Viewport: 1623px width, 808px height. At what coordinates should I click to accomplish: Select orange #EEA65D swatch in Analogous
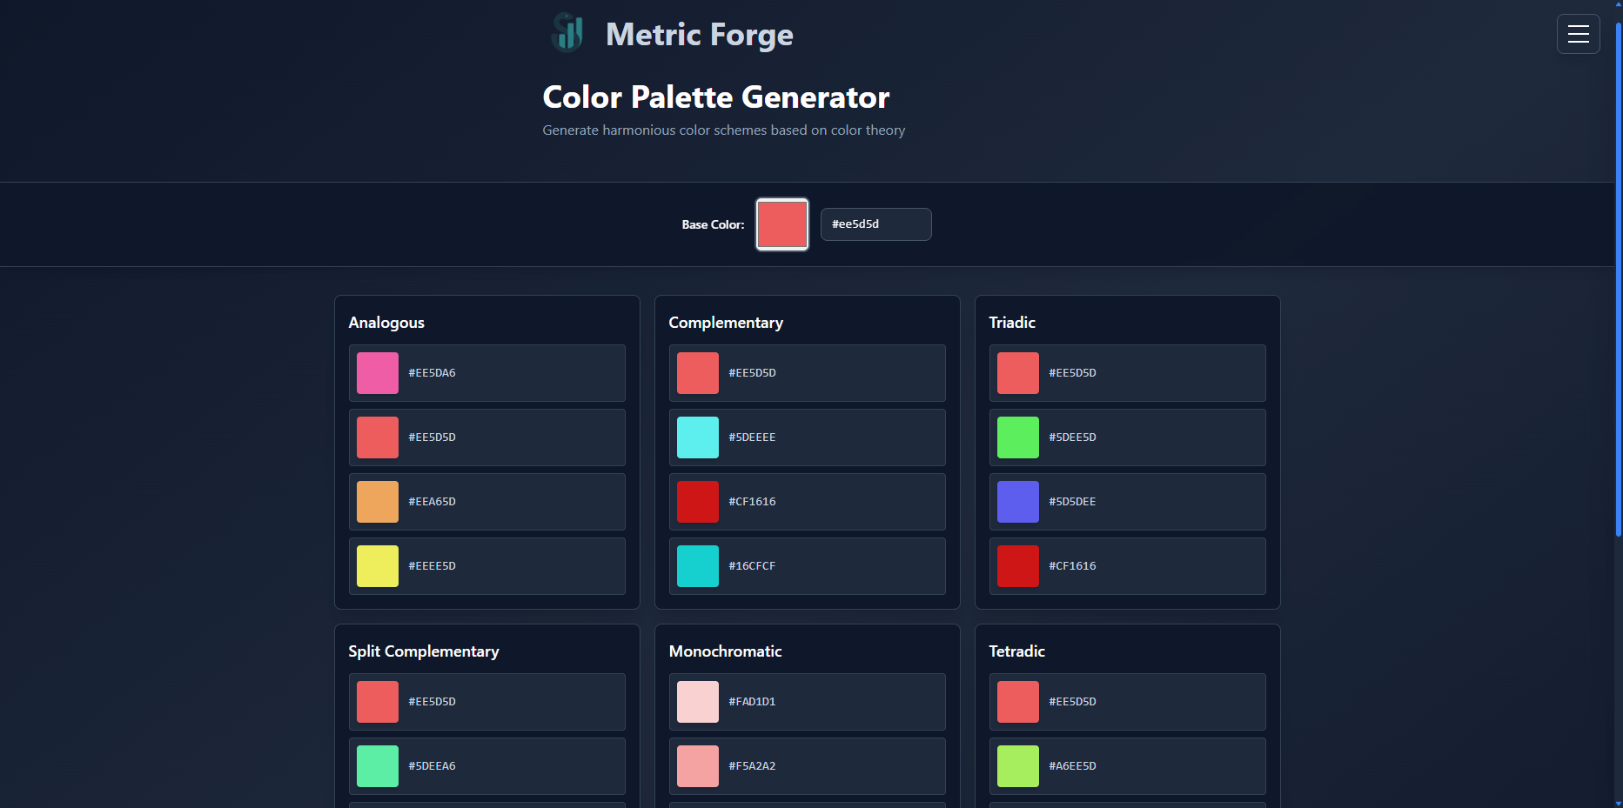coord(378,502)
